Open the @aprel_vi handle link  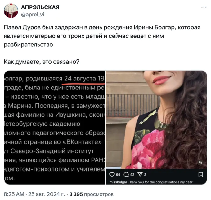point(33,15)
